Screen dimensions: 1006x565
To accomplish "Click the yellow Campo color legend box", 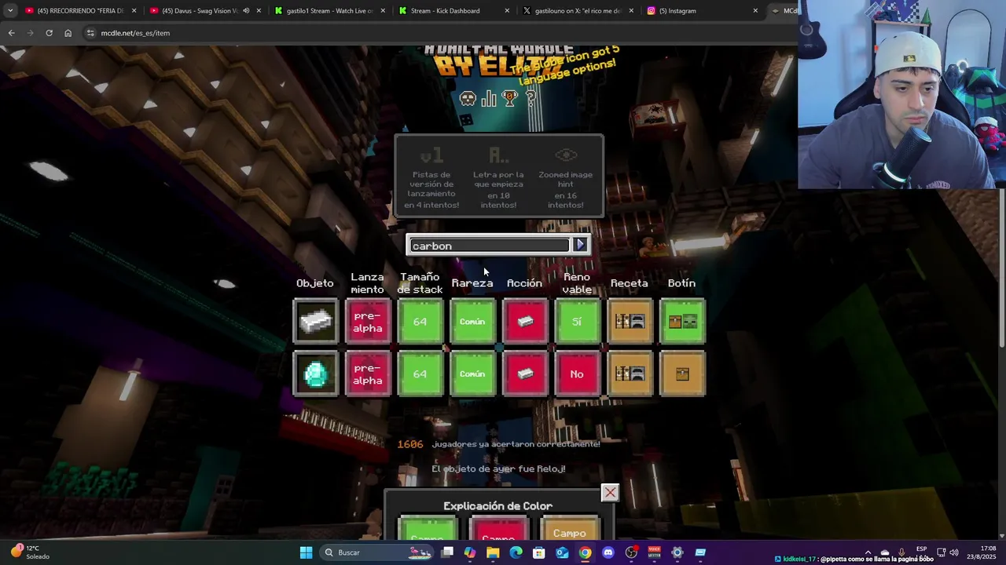I will click(570, 528).
